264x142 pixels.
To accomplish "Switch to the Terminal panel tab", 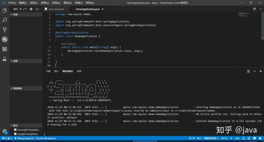I will click(x=79, y=71).
